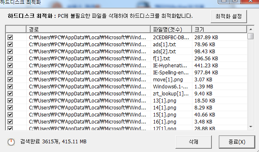Uncheck the 2CEDBFBC-DB row checkbox
Image resolution: width=259 pixels, height=152 pixels.
[10, 38]
